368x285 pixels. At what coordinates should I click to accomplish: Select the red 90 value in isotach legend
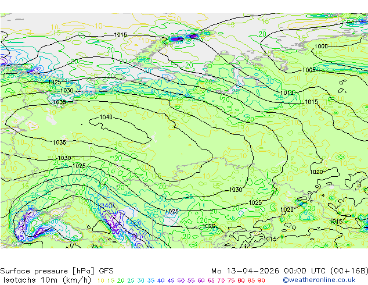[x=261, y=280]
